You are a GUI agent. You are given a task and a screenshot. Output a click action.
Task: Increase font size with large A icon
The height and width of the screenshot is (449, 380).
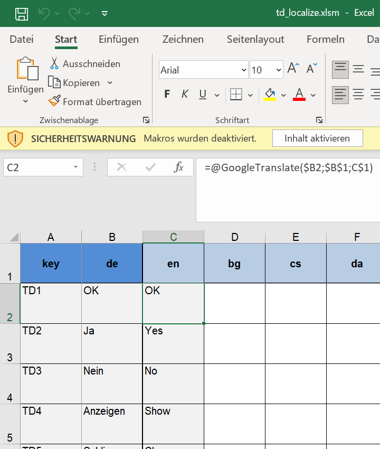coord(293,69)
